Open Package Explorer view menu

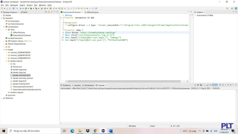point(52,12)
